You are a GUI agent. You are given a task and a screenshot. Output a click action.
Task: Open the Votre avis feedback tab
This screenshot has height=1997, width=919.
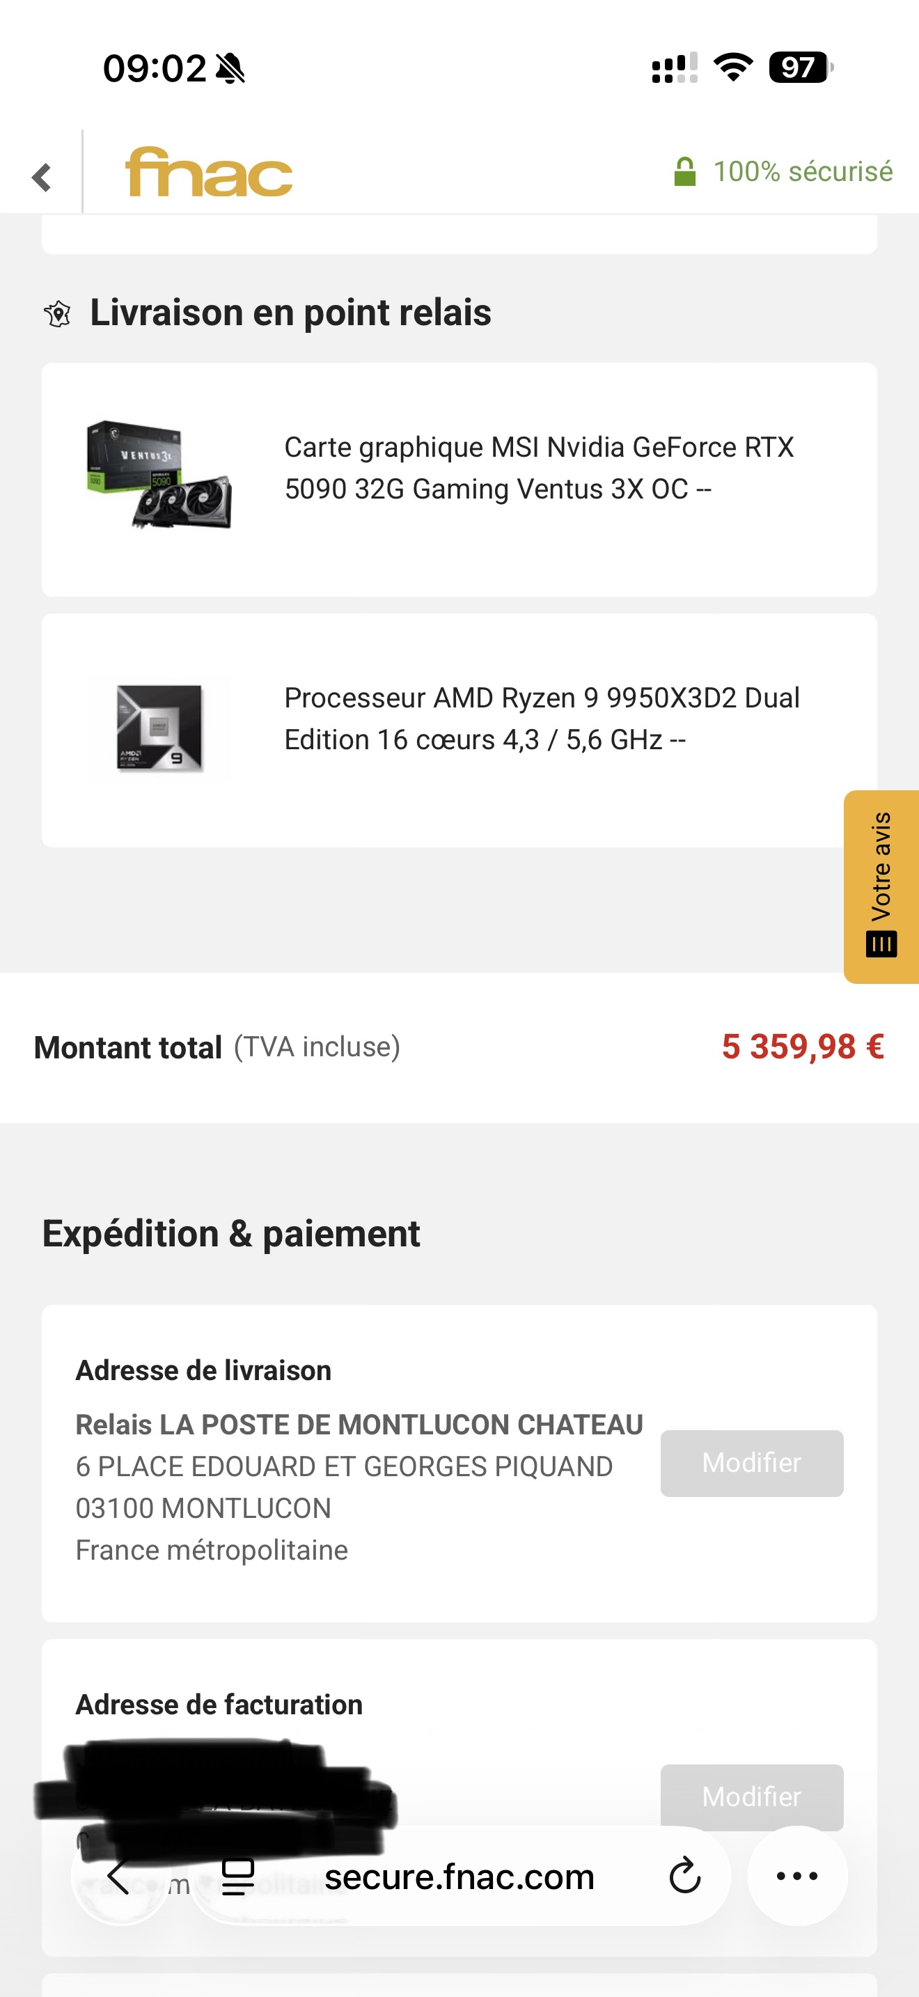coord(881,887)
